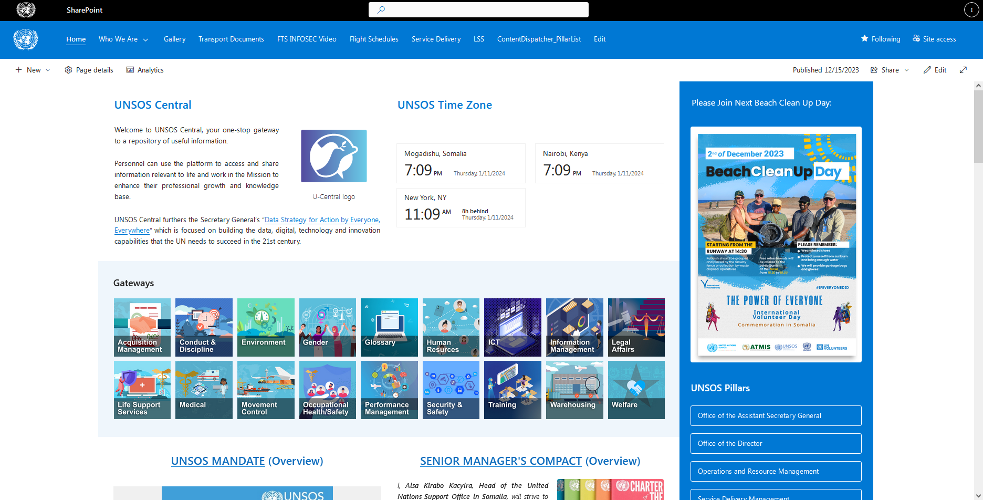983x500 pixels.
Task: Click the Following star icon
Action: (x=864, y=39)
